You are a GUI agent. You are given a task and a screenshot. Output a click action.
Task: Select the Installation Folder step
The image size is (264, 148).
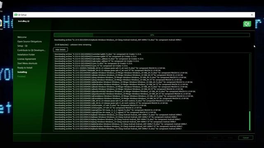26,55
